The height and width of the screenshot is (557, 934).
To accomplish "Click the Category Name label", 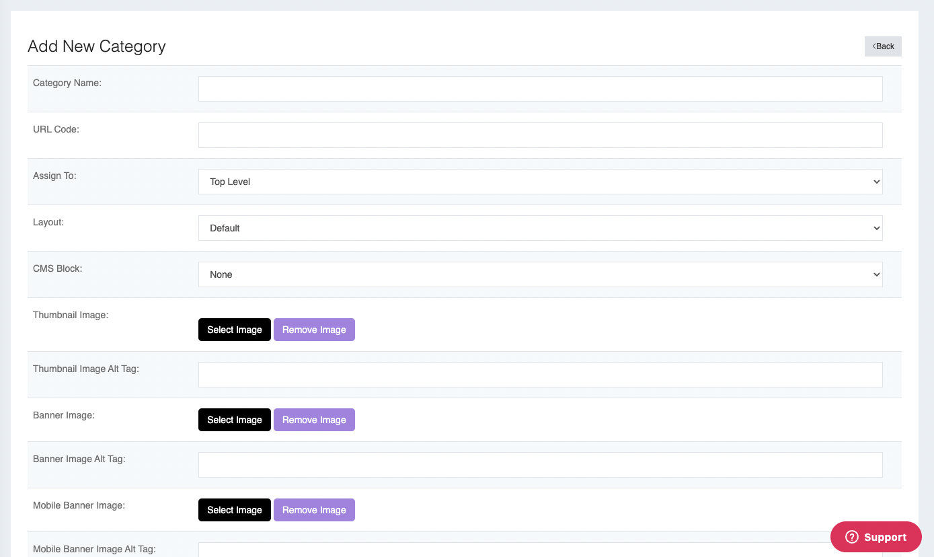I will 67,83.
